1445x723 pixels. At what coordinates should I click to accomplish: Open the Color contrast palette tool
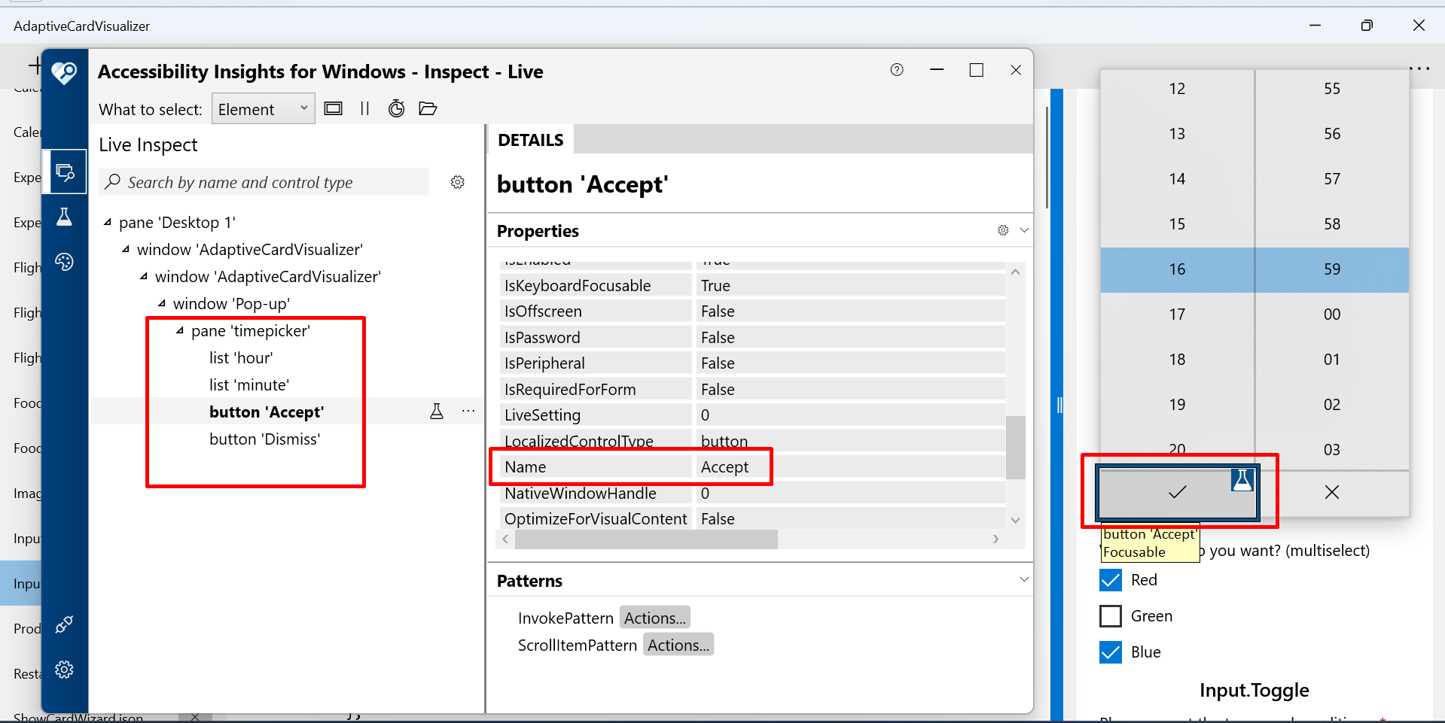point(65,262)
